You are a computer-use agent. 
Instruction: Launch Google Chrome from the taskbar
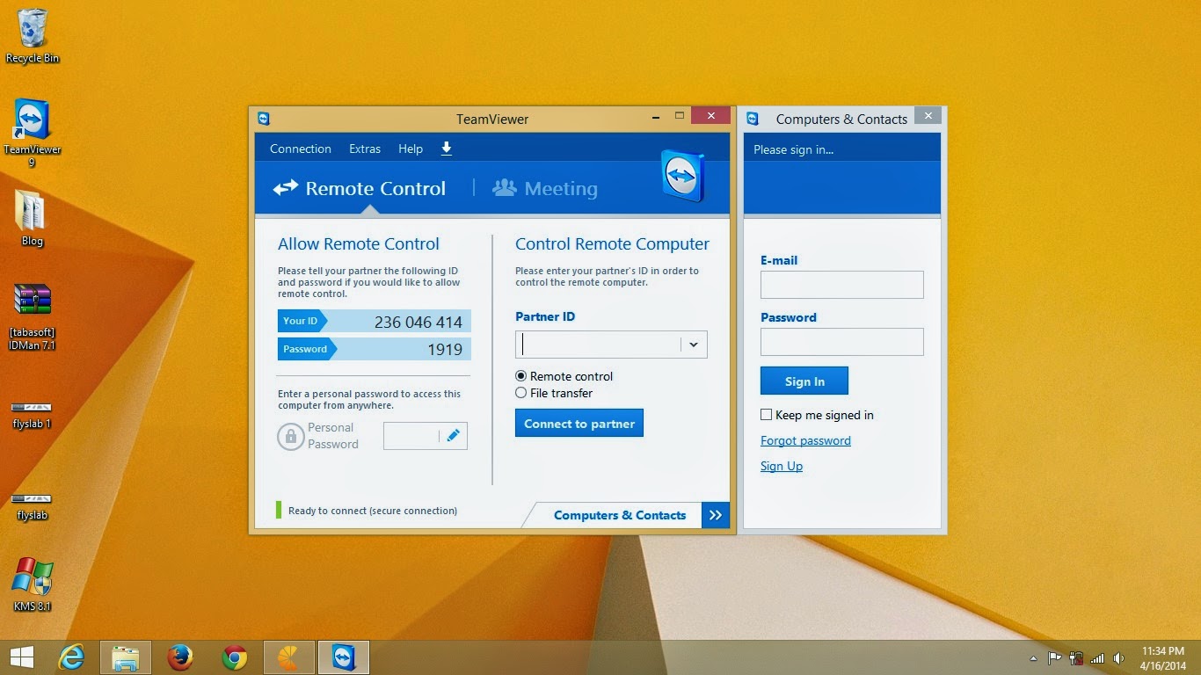(x=235, y=657)
